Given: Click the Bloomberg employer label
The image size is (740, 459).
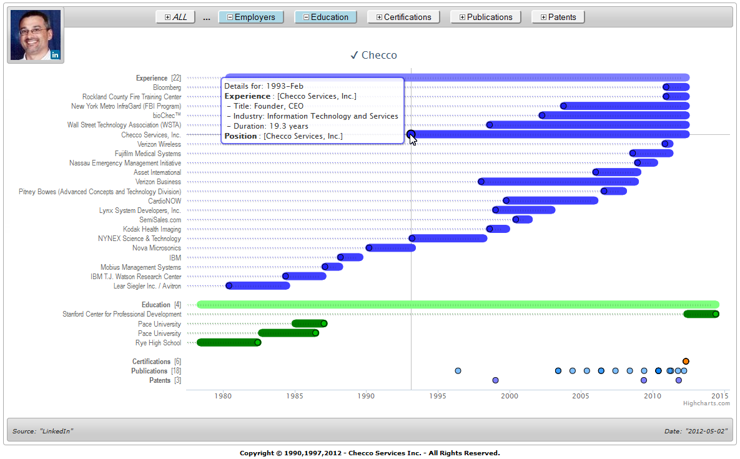Looking at the screenshot, I should tap(167, 88).
